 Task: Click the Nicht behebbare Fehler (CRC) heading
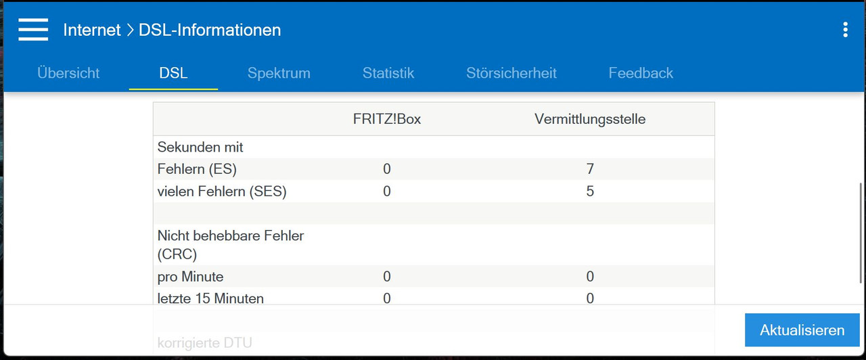click(231, 245)
